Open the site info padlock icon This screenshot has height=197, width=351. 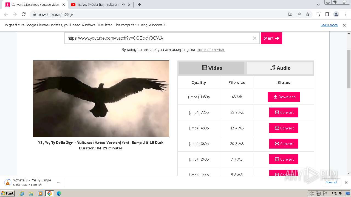(35, 15)
